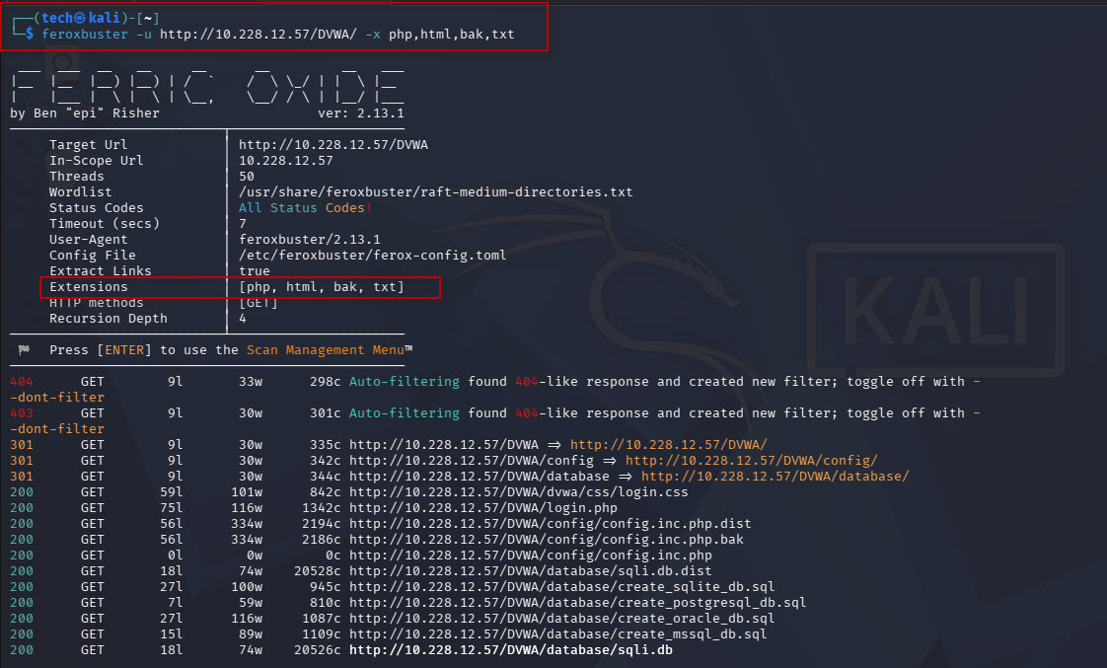Click the raft-medium-directories.txt wordlist path
The height and width of the screenshot is (668, 1107).
click(436, 192)
